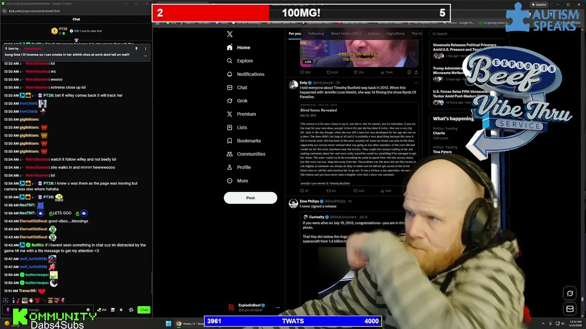Open Venezuela Releases Political Prisoners news
586x329 pixels.
coord(465,47)
